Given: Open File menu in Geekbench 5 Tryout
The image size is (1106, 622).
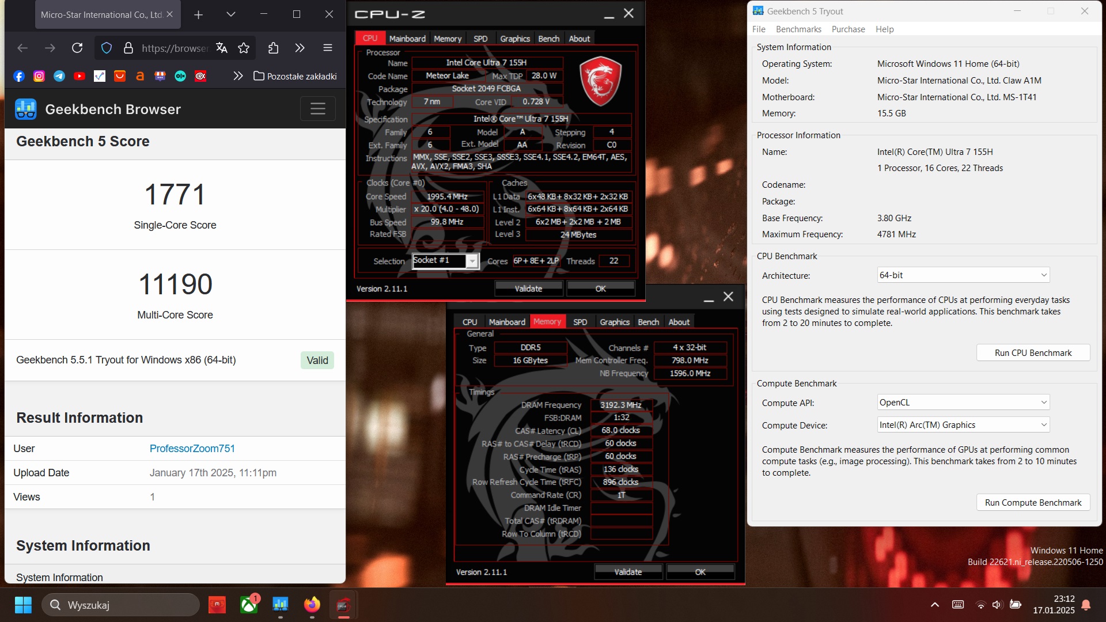Looking at the screenshot, I should (x=759, y=29).
